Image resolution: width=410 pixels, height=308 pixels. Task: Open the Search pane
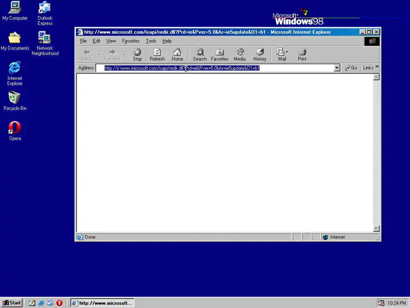tap(200, 55)
